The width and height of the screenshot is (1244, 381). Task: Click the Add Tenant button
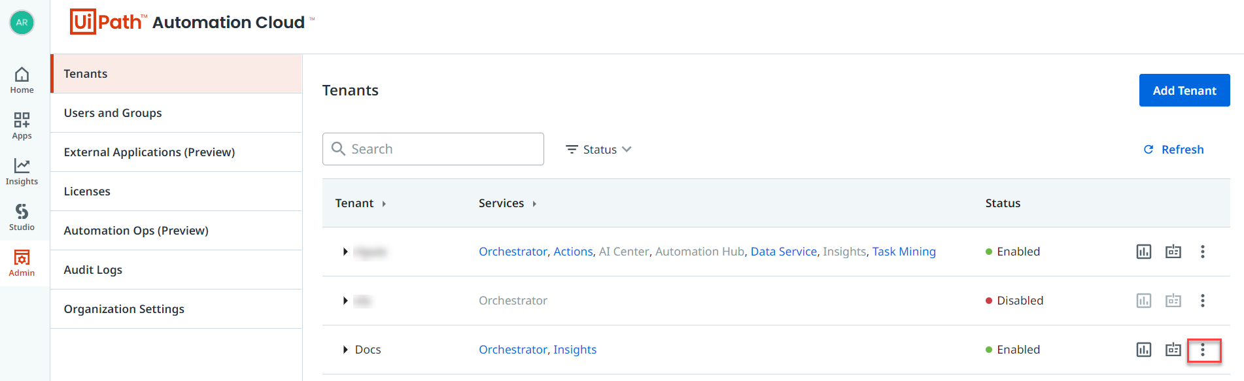[1184, 90]
